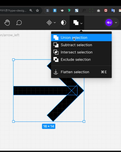Click the green dashed-square extension icon
This screenshot has height=152, width=121.
91,10
